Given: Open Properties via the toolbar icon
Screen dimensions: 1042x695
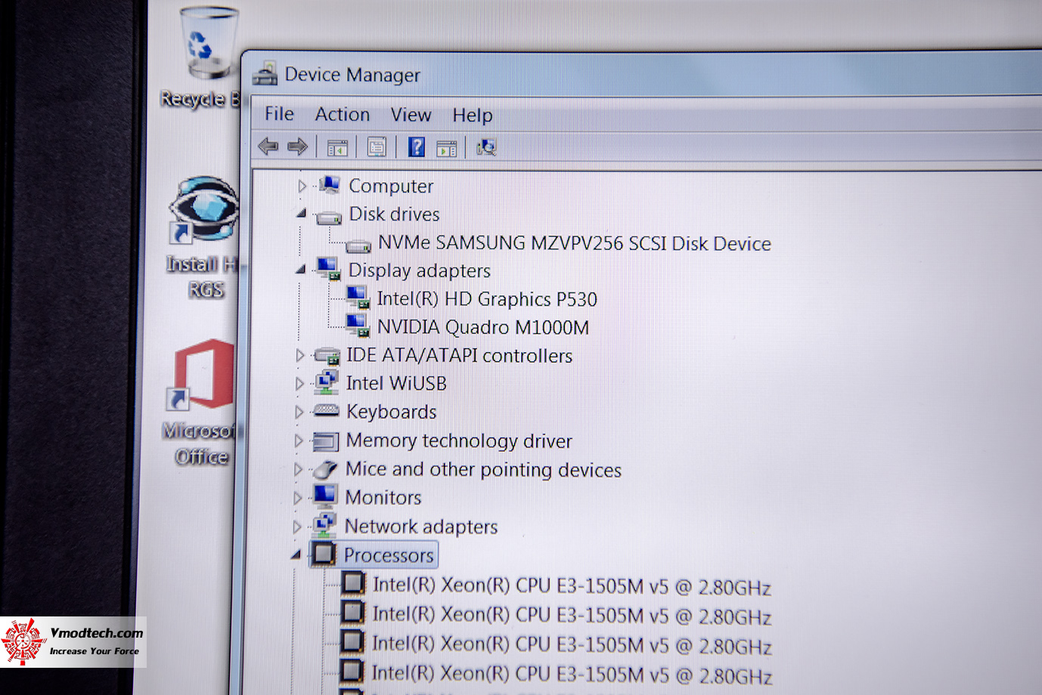Looking at the screenshot, I should point(377,147).
